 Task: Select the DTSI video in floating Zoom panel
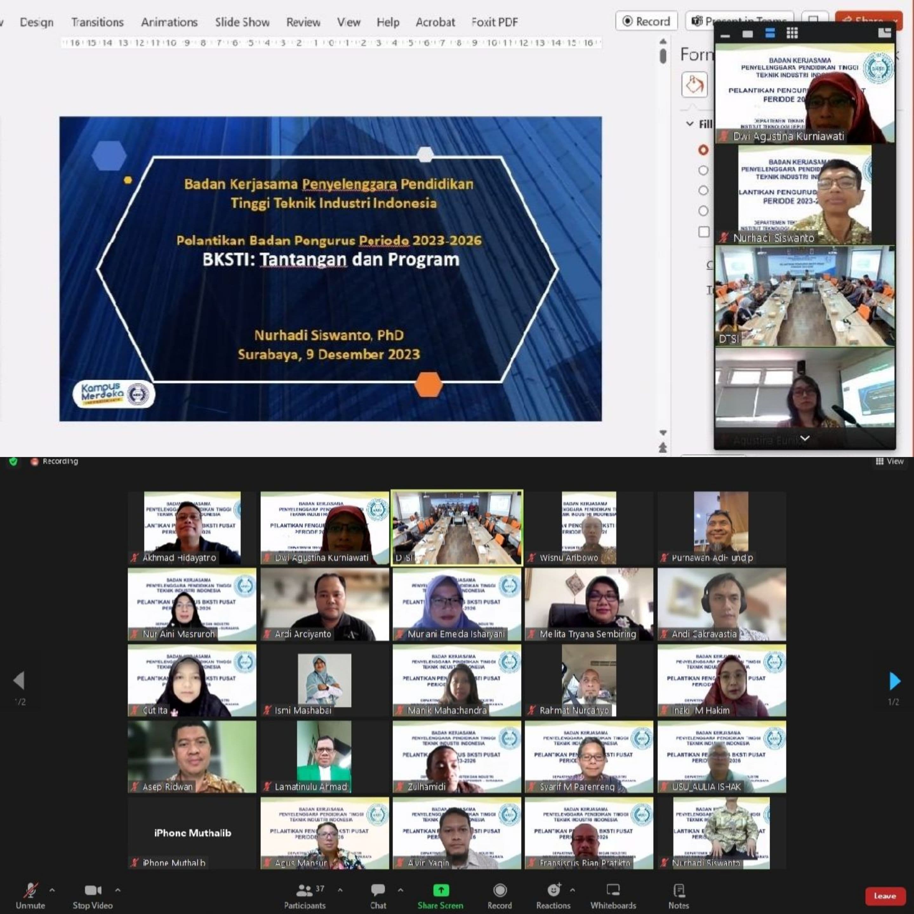click(805, 296)
